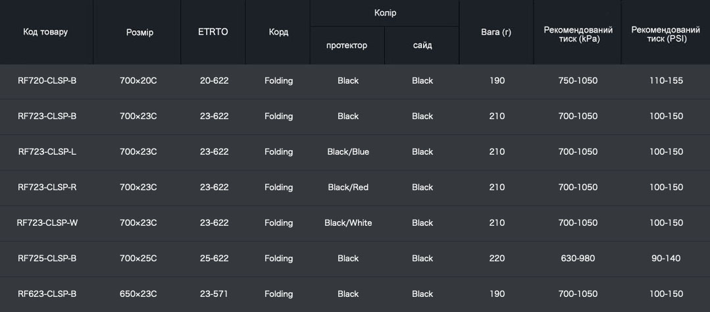Select product code RF723-CLSP-R
Image resolution: width=710 pixels, height=312 pixels.
47,188
